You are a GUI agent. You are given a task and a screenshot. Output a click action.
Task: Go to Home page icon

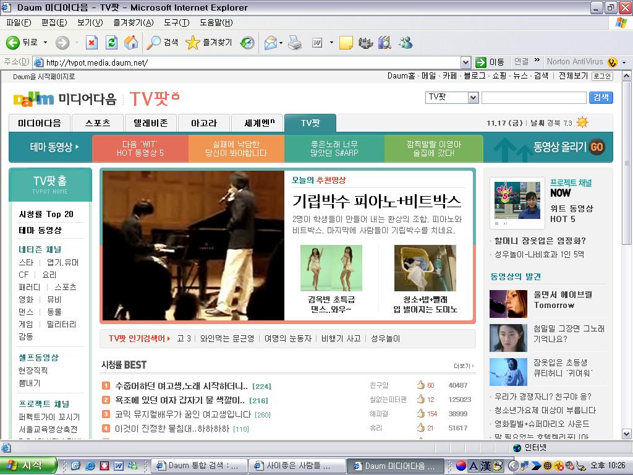(131, 43)
